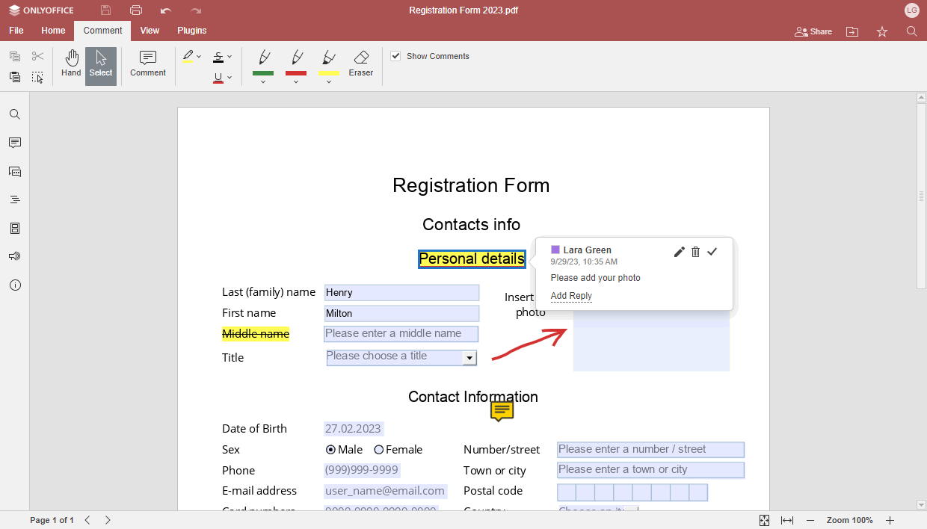The width and height of the screenshot is (927, 529).
Task: Select the Female radio button
Action: pos(379,449)
